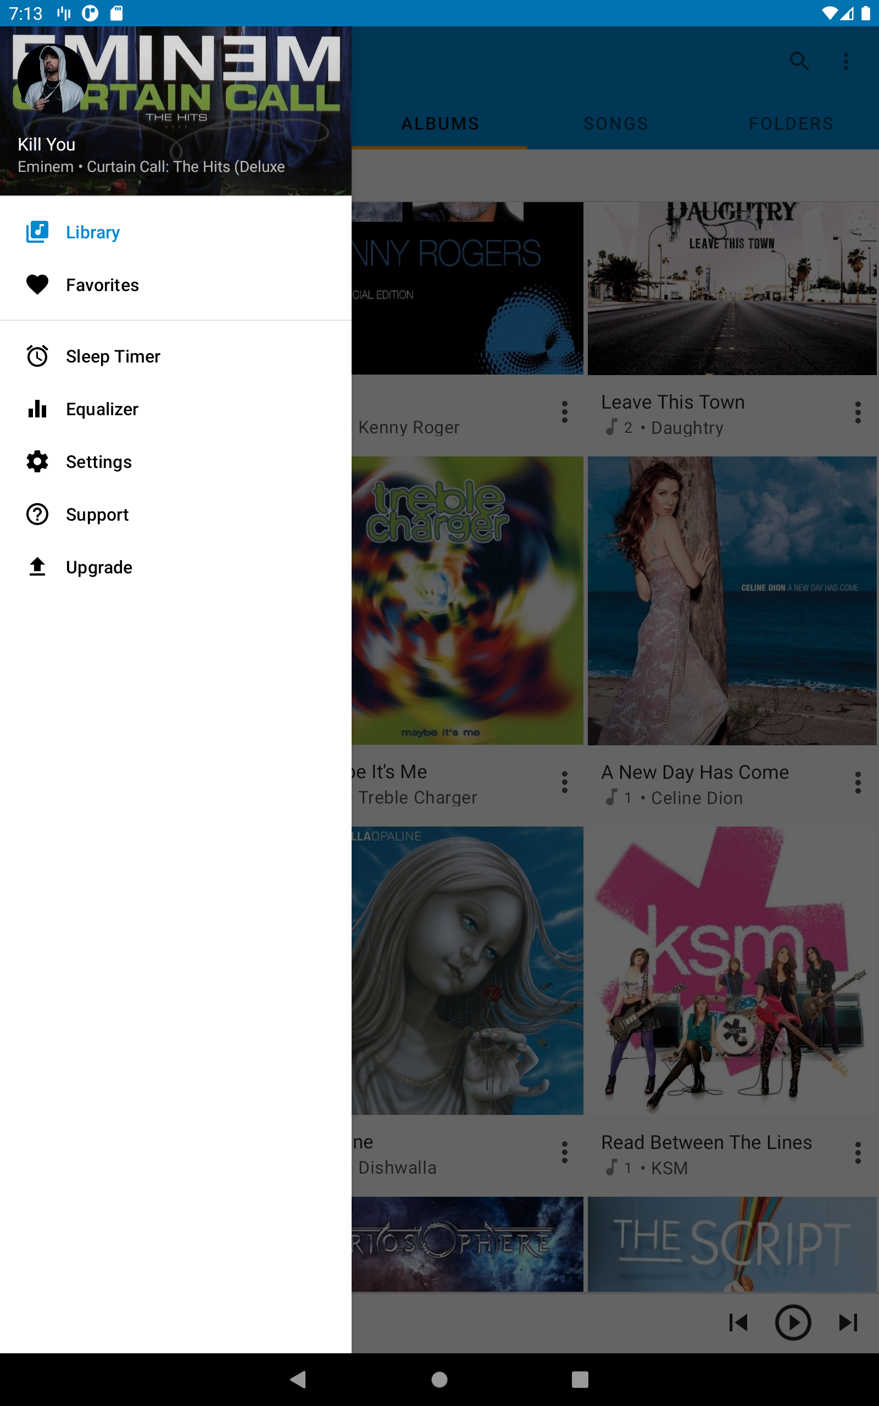Click the Library music icon
This screenshot has width=879, height=1406.
click(37, 232)
